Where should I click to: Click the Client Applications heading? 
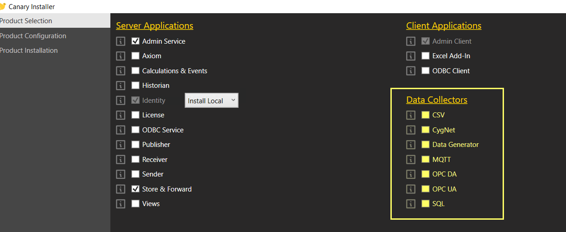pos(444,25)
